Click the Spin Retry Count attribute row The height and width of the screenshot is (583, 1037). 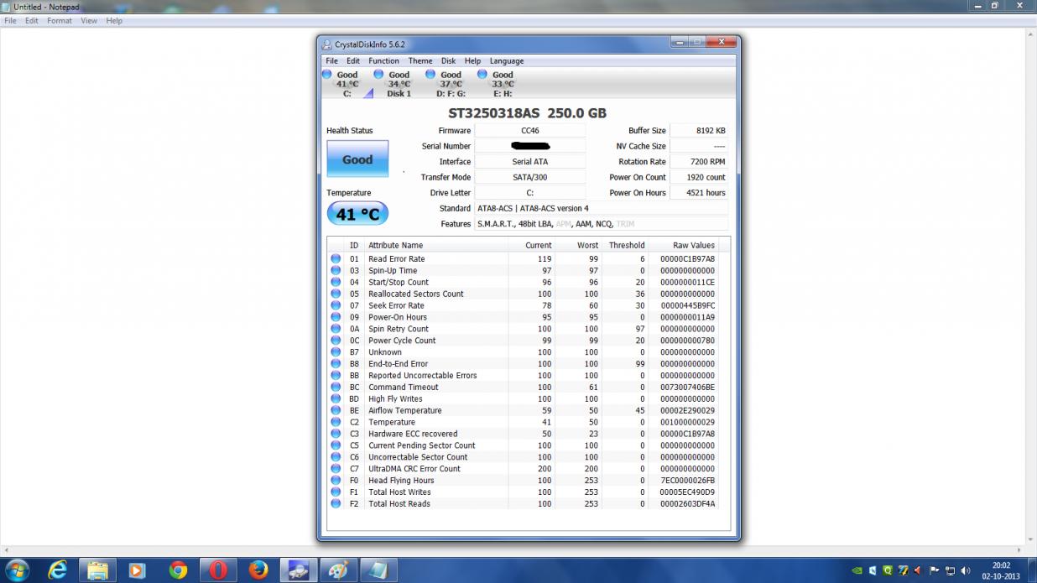pyautogui.click(x=524, y=329)
